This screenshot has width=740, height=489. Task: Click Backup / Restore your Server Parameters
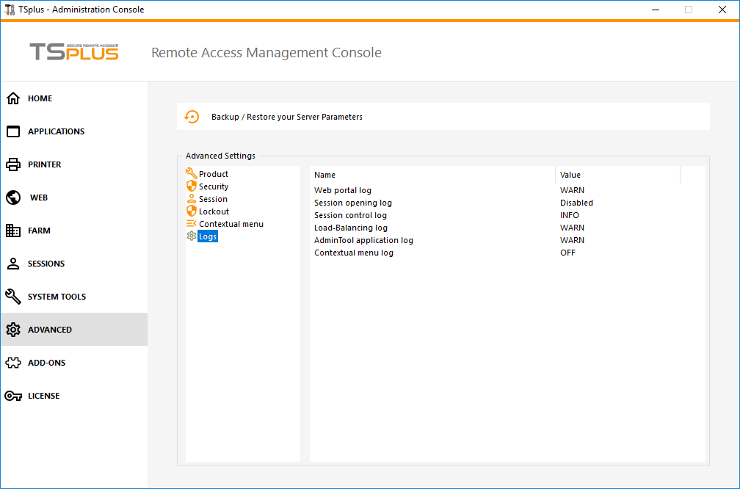286,117
